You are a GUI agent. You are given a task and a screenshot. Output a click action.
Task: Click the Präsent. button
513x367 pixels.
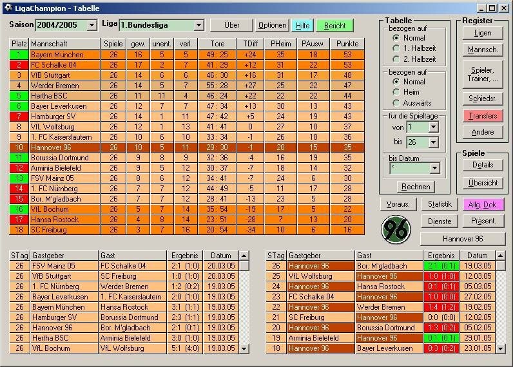[x=483, y=221]
